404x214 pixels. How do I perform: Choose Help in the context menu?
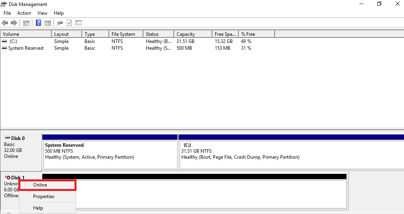coord(38,208)
